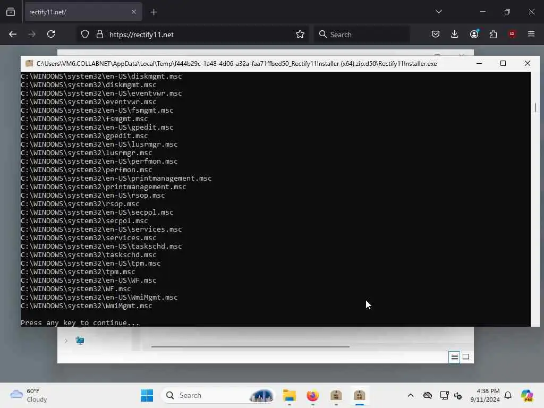Open Firefox View in tab bar
Image resolution: width=544 pixels, height=408 pixels.
click(x=11, y=12)
